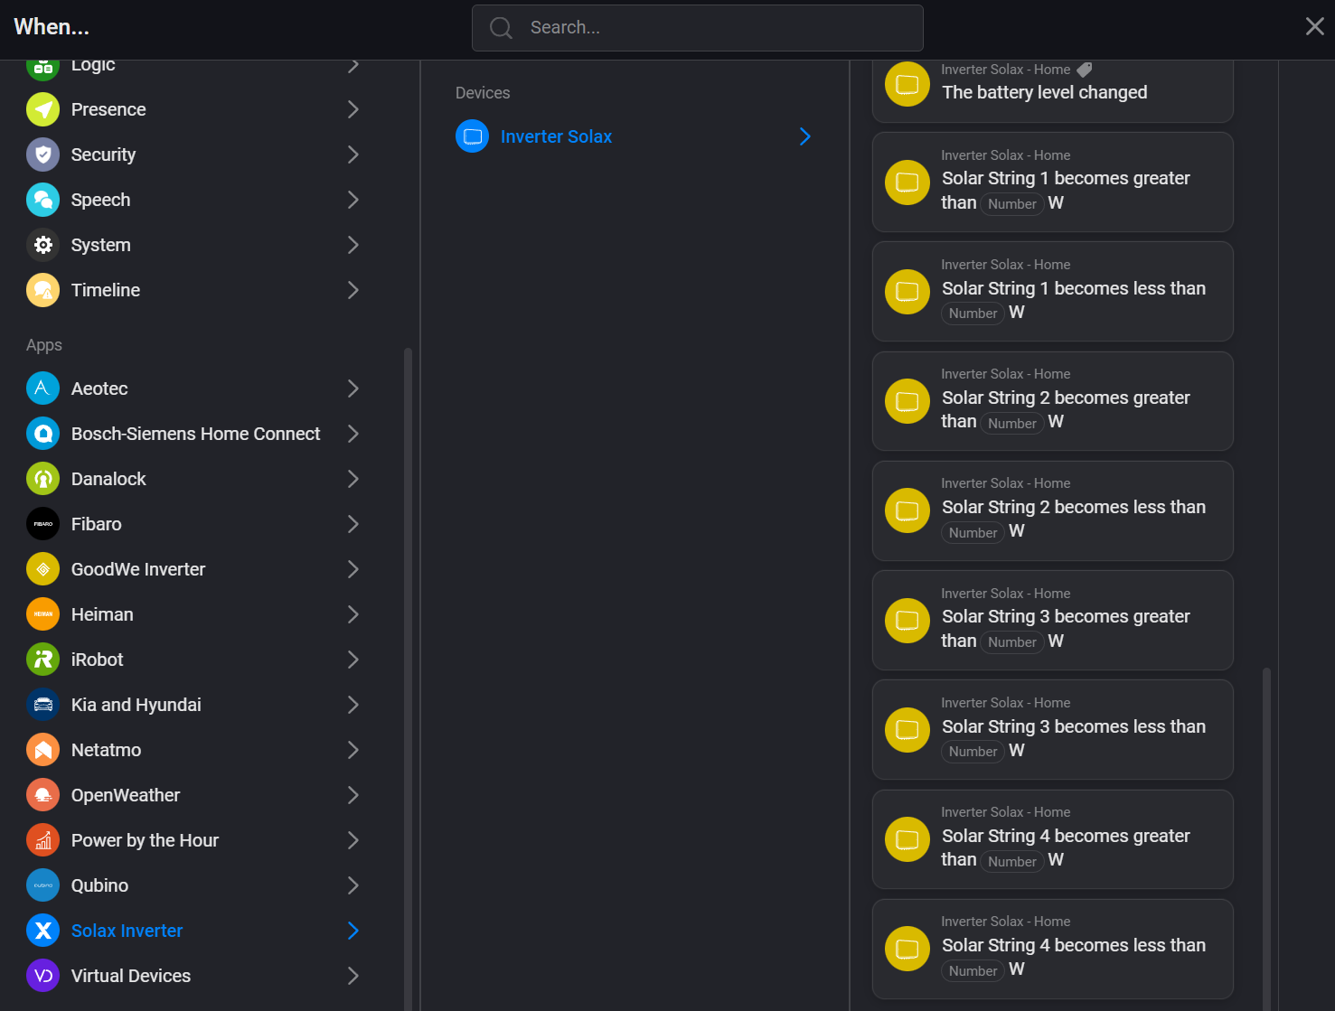Expand the Aeotec app chevron
The height and width of the screenshot is (1011, 1335).
click(x=353, y=388)
